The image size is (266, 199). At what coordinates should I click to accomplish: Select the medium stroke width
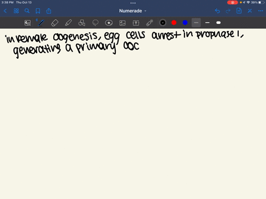[x=207, y=23]
